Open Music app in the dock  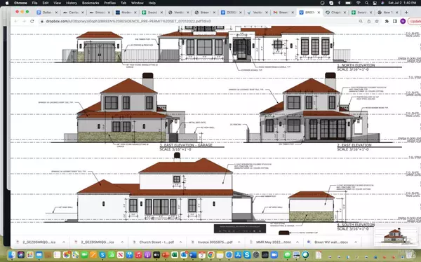click(x=138, y=254)
